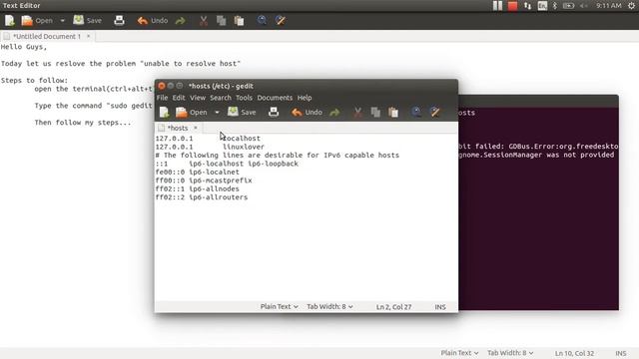The width and height of the screenshot is (639, 359).
Task: Click Undo in hosts gedit toolbar
Action: click(x=307, y=112)
